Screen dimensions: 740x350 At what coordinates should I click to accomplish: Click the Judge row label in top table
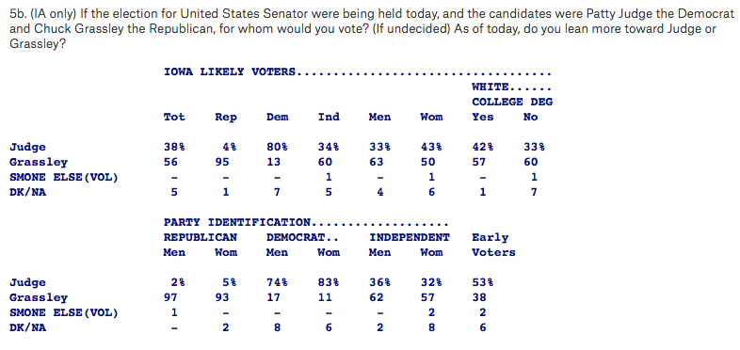click(28, 147)
